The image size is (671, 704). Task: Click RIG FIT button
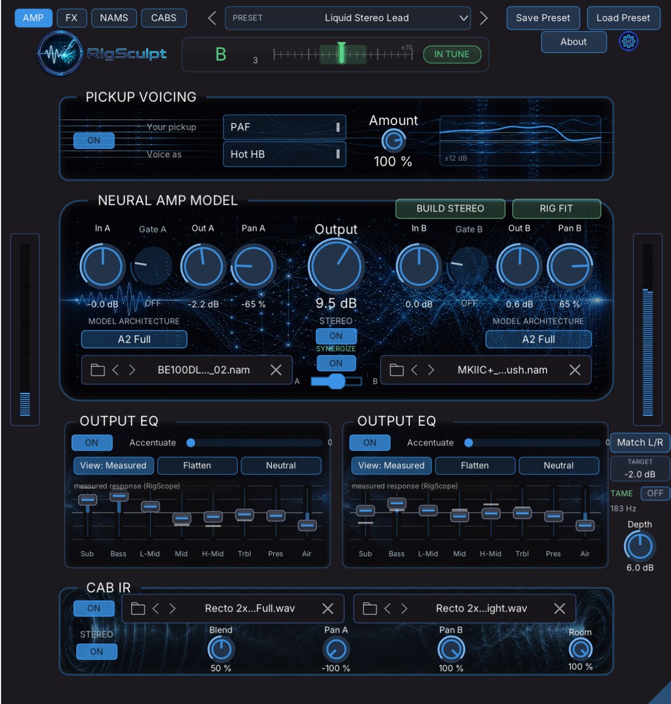[x=556, y=209]
